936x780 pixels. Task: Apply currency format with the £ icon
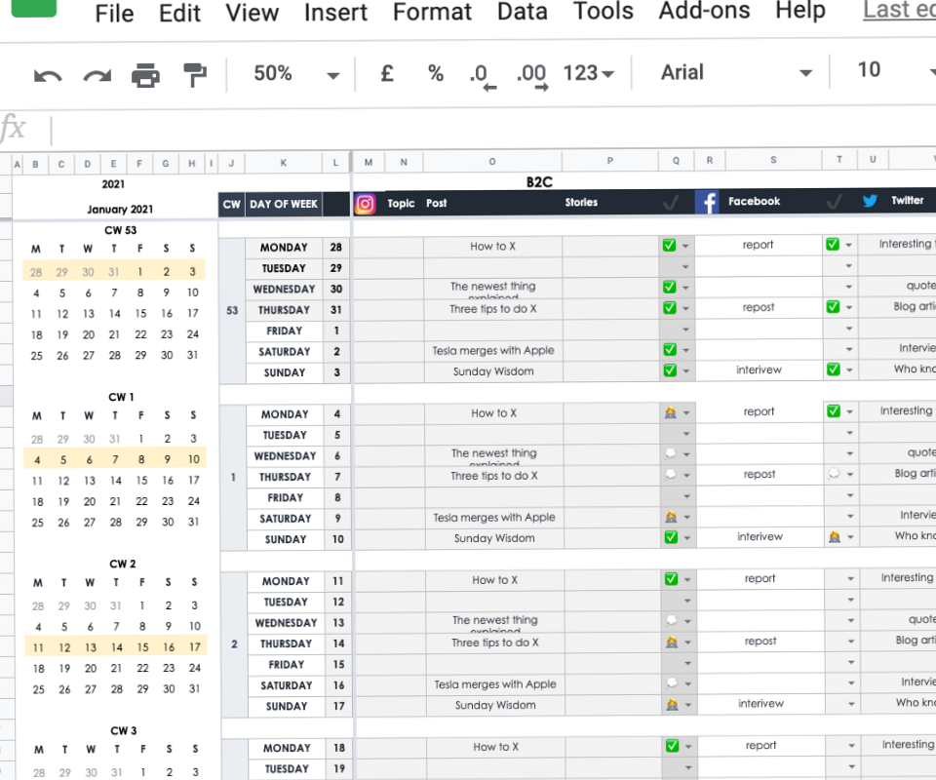(386, 73)
